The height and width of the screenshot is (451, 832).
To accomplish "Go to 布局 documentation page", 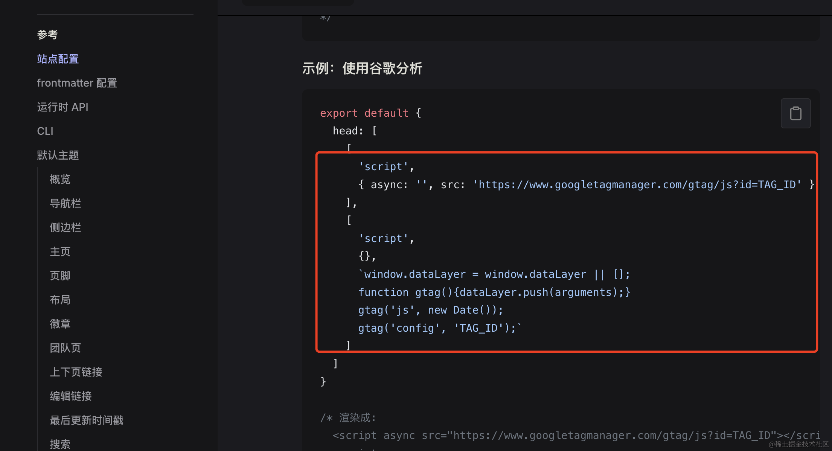I will pyautogui.click(x=60, y=300).
